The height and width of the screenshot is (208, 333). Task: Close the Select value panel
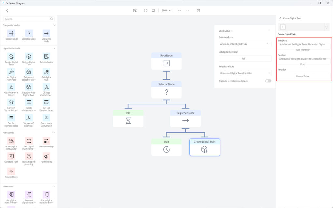[x=269, y=31]
